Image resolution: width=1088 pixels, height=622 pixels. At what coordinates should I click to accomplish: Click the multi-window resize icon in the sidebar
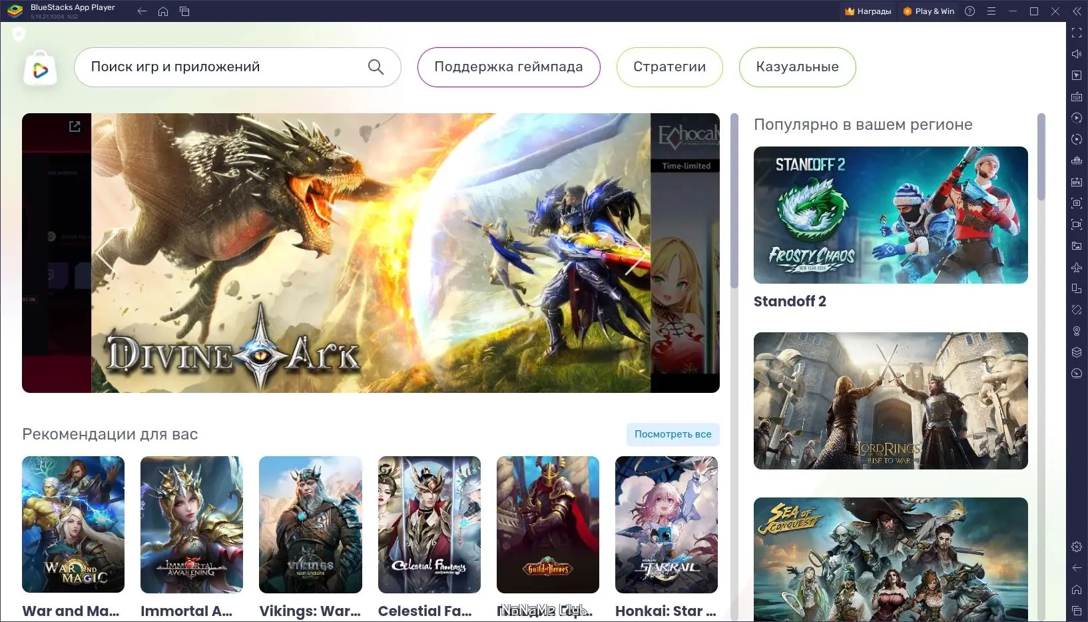click(x=1077, y=288)
